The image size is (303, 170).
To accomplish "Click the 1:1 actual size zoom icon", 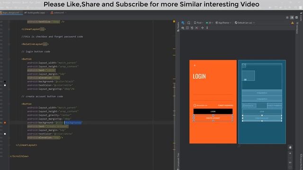I will (290, 163).
